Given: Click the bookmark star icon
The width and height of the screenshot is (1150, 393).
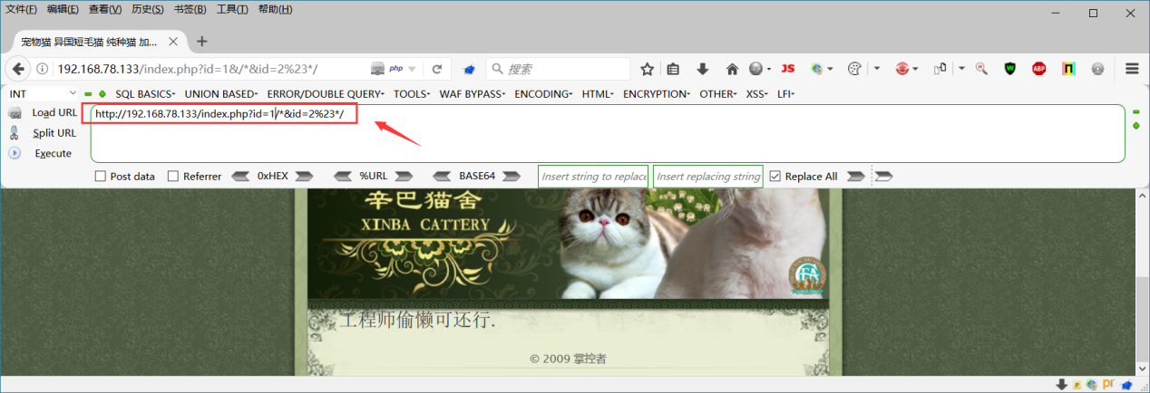Looking at the screenshot, I should pos(648,69).
